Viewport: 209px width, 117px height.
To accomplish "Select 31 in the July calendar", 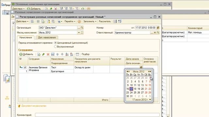I will point(131,96).
